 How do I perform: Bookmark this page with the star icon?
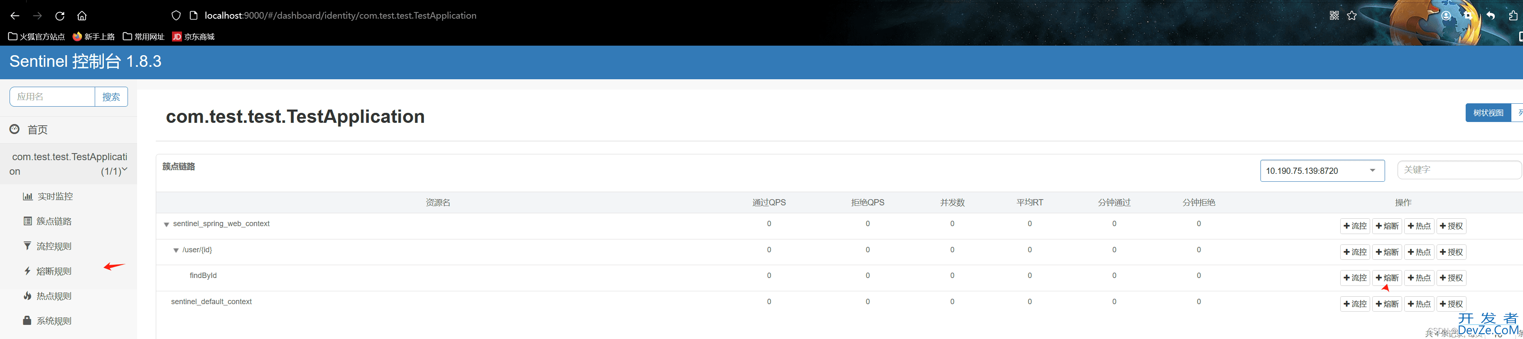[x=1351, y=16]
